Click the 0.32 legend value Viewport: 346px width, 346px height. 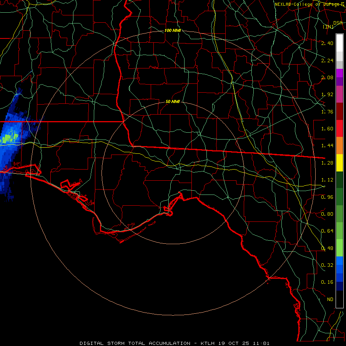click(x=327, y=265)
